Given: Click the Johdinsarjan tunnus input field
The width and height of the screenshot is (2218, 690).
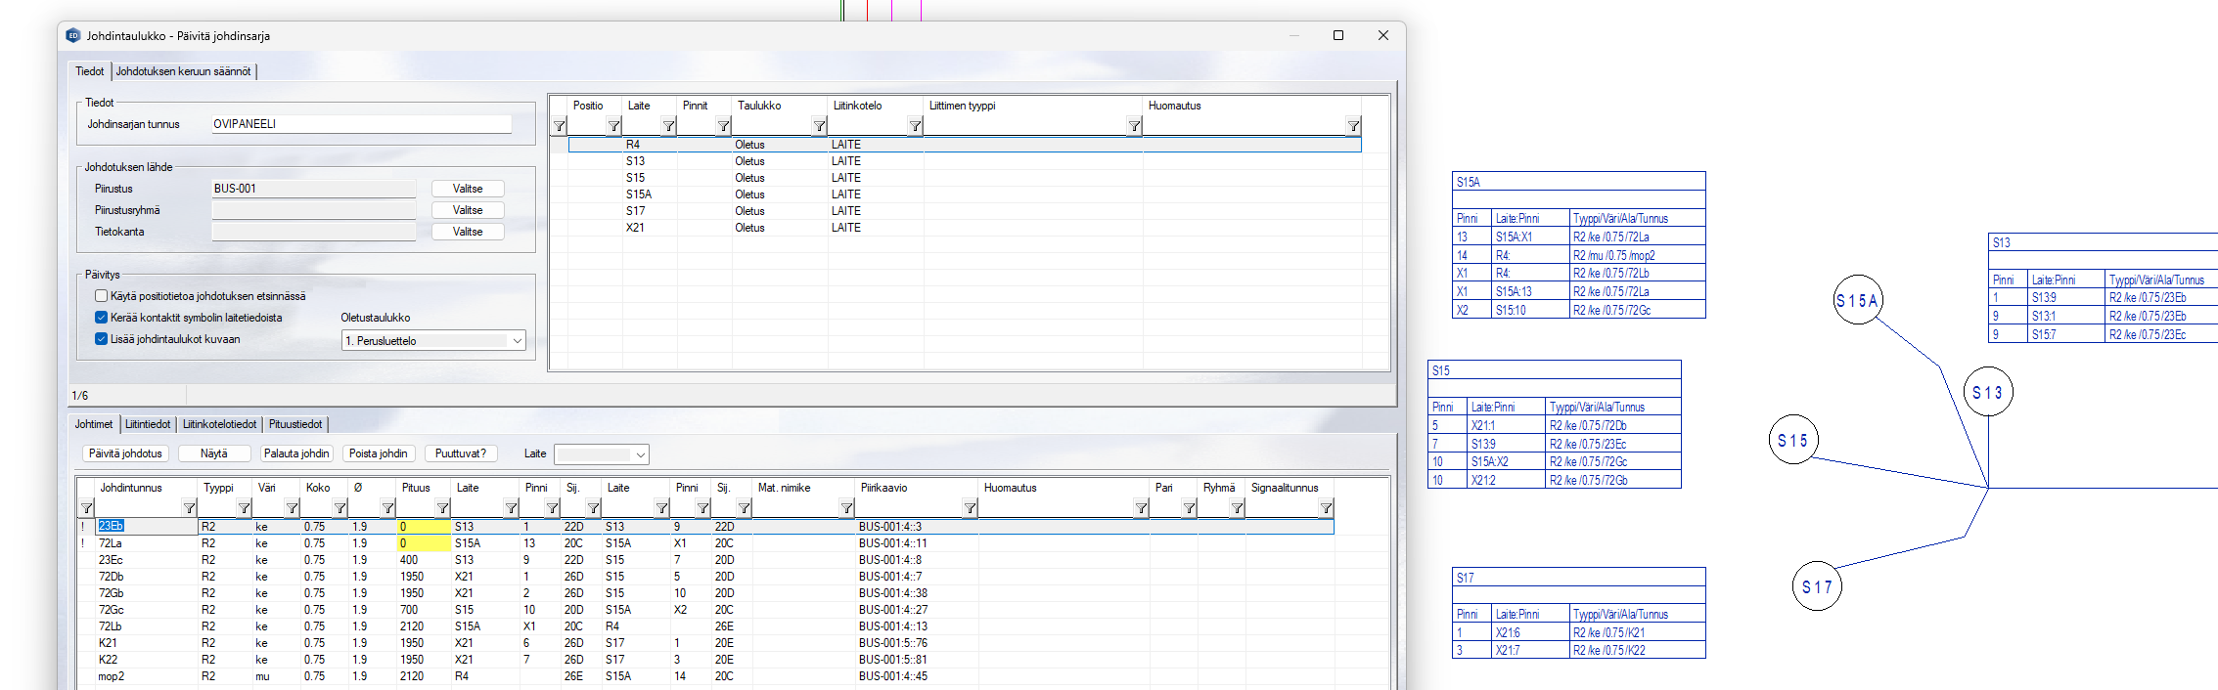Looking at the screenshot, I should click(x=361, y=124).
